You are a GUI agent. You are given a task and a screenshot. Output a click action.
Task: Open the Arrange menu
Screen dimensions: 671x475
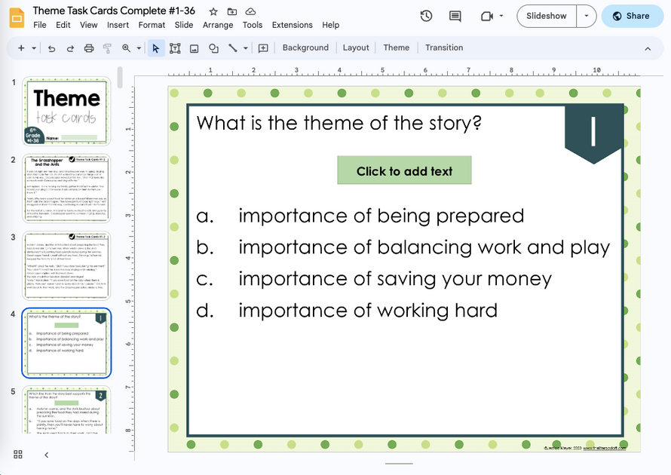click(x=218, y=24)
